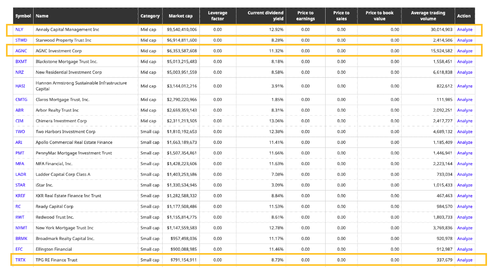This screenshot has height=275, width=493.
Task: Select dividend yield cell 1.85%
Action: [278, 100]
